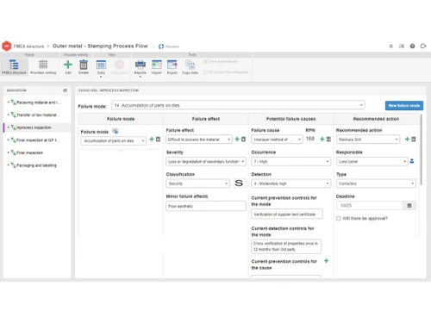Open the Type Corrective dropdown
Image resolution: width=431 pixels, height=323 pixels.
point(376,183)
